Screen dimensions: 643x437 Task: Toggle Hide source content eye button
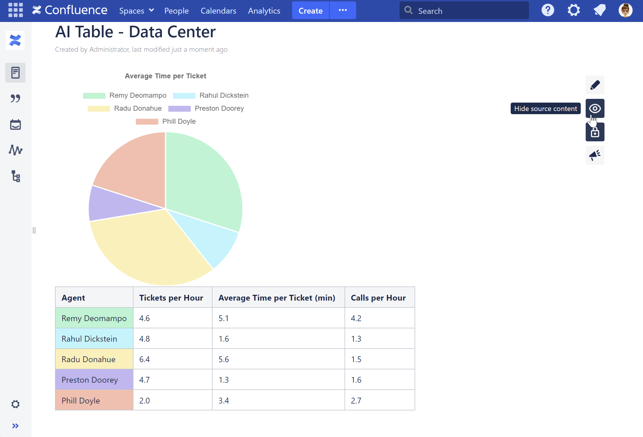[595, 108]
